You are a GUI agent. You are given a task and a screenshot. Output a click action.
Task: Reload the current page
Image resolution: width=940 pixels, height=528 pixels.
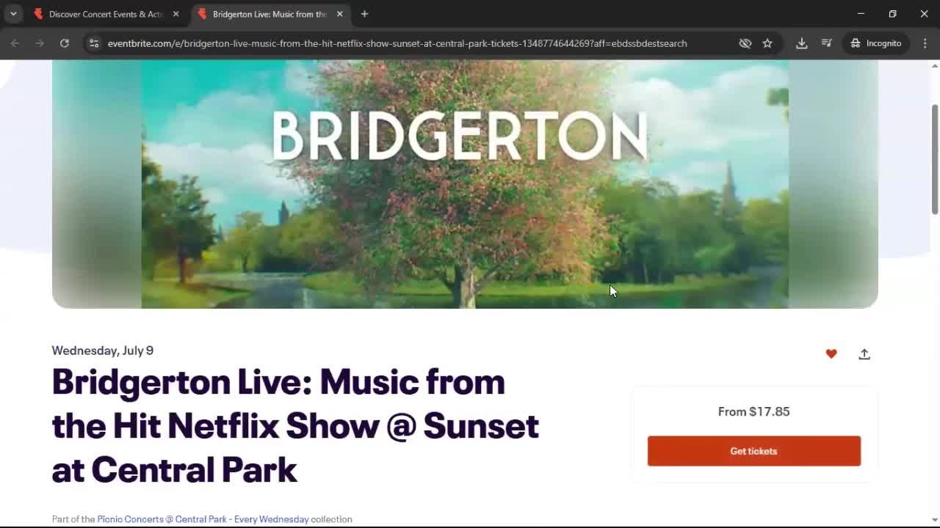pos(65,43)
